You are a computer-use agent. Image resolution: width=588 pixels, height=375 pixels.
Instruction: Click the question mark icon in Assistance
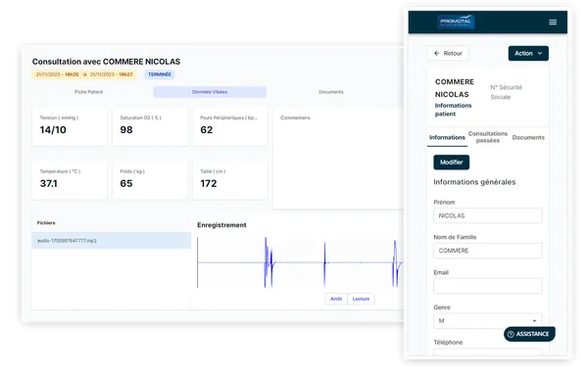click(511, 334)
